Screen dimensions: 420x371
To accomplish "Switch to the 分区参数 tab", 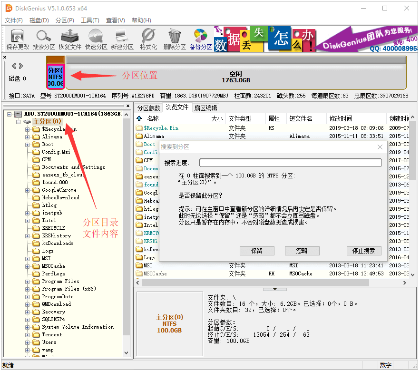I will click(x=148, y=107).
